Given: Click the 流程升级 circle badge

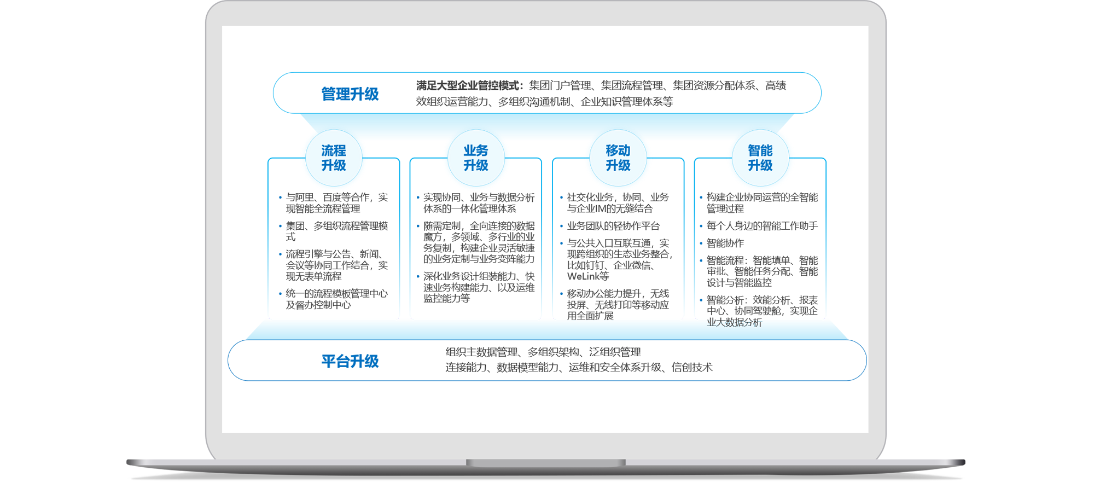Looking at the screenshot, I should [334, 158].
